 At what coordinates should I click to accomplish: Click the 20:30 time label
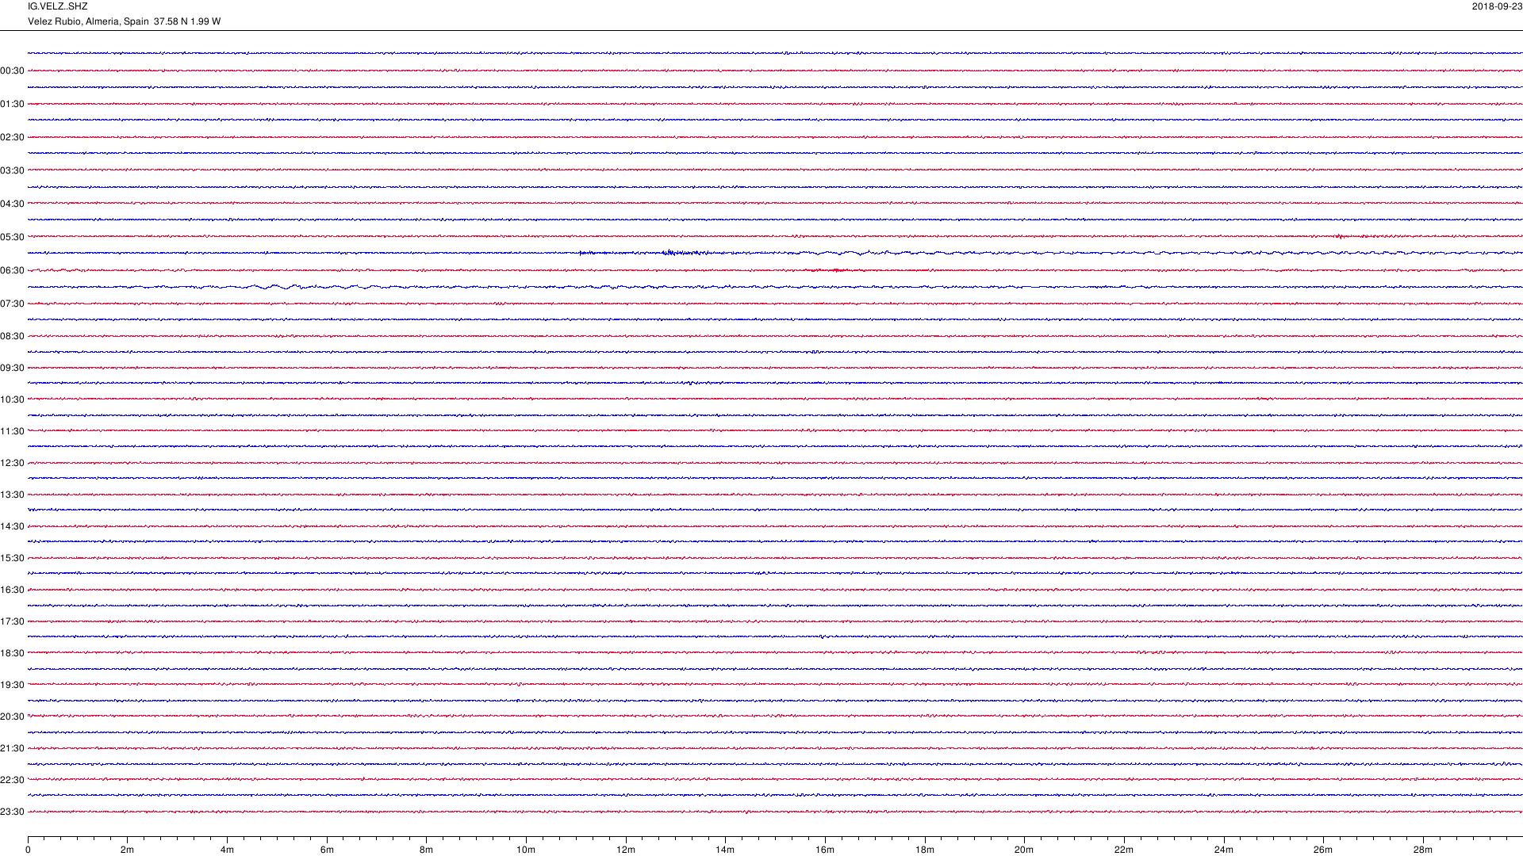coord(12,717)
